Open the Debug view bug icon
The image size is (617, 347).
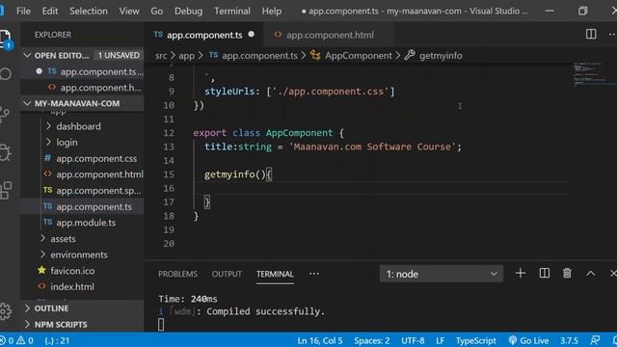pos(5,152)
